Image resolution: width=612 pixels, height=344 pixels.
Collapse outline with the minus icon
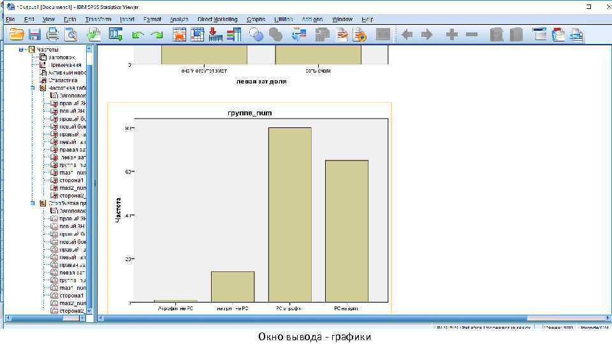point(472,34)
